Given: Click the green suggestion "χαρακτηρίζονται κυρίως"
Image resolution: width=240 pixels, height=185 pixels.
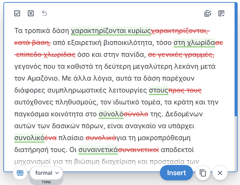Looking at the screenshot, I should pyautogui.click(x=110, y=31).
